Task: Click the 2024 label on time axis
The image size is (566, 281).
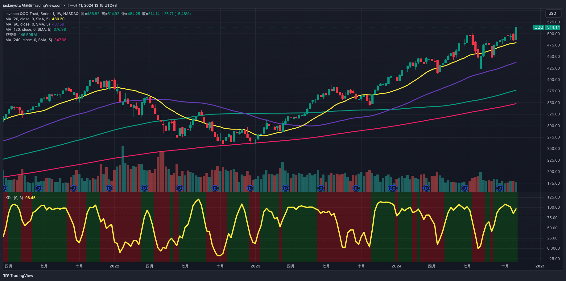Action: click(396, 266)
